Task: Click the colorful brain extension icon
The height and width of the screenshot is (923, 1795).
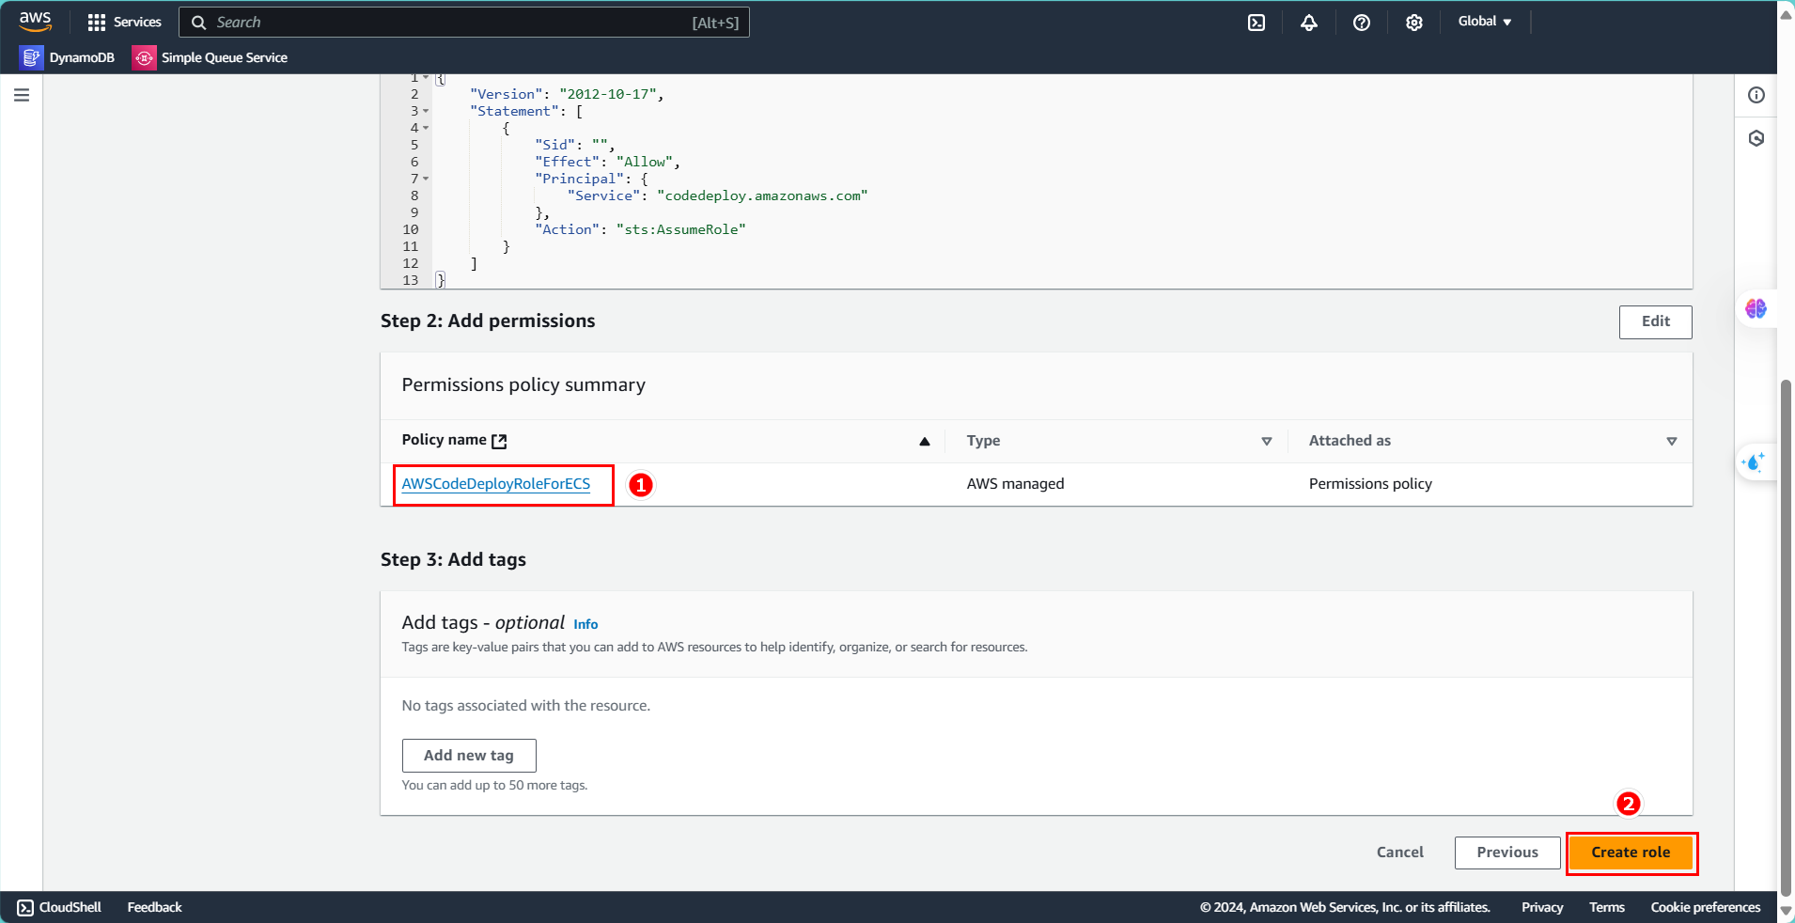Action: point(1756,308)
